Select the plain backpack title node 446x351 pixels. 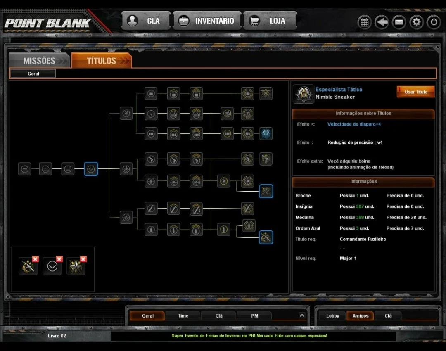[151, 94]
